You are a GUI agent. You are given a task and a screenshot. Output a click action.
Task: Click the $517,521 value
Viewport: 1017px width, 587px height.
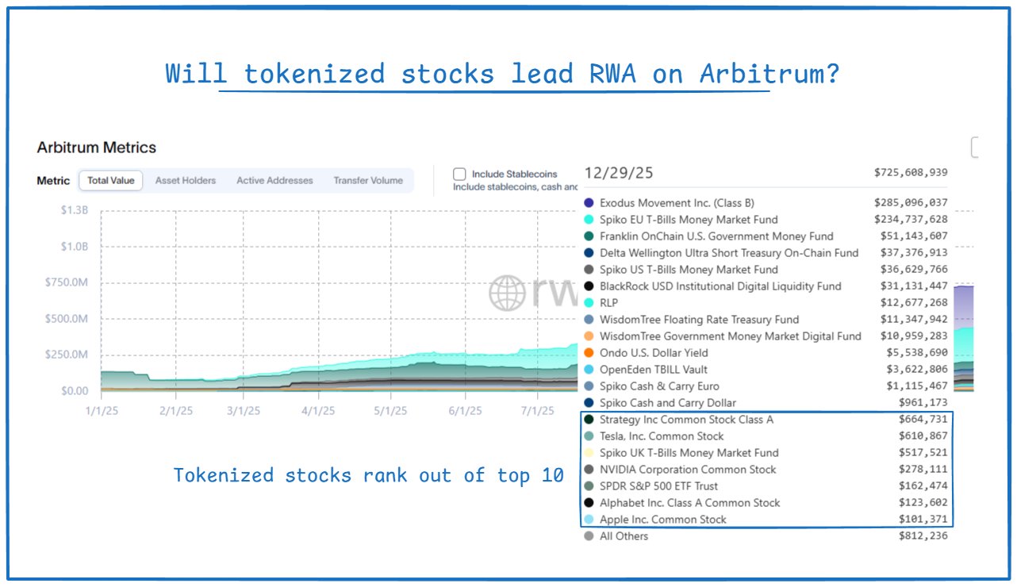click(x=922, y=453)
